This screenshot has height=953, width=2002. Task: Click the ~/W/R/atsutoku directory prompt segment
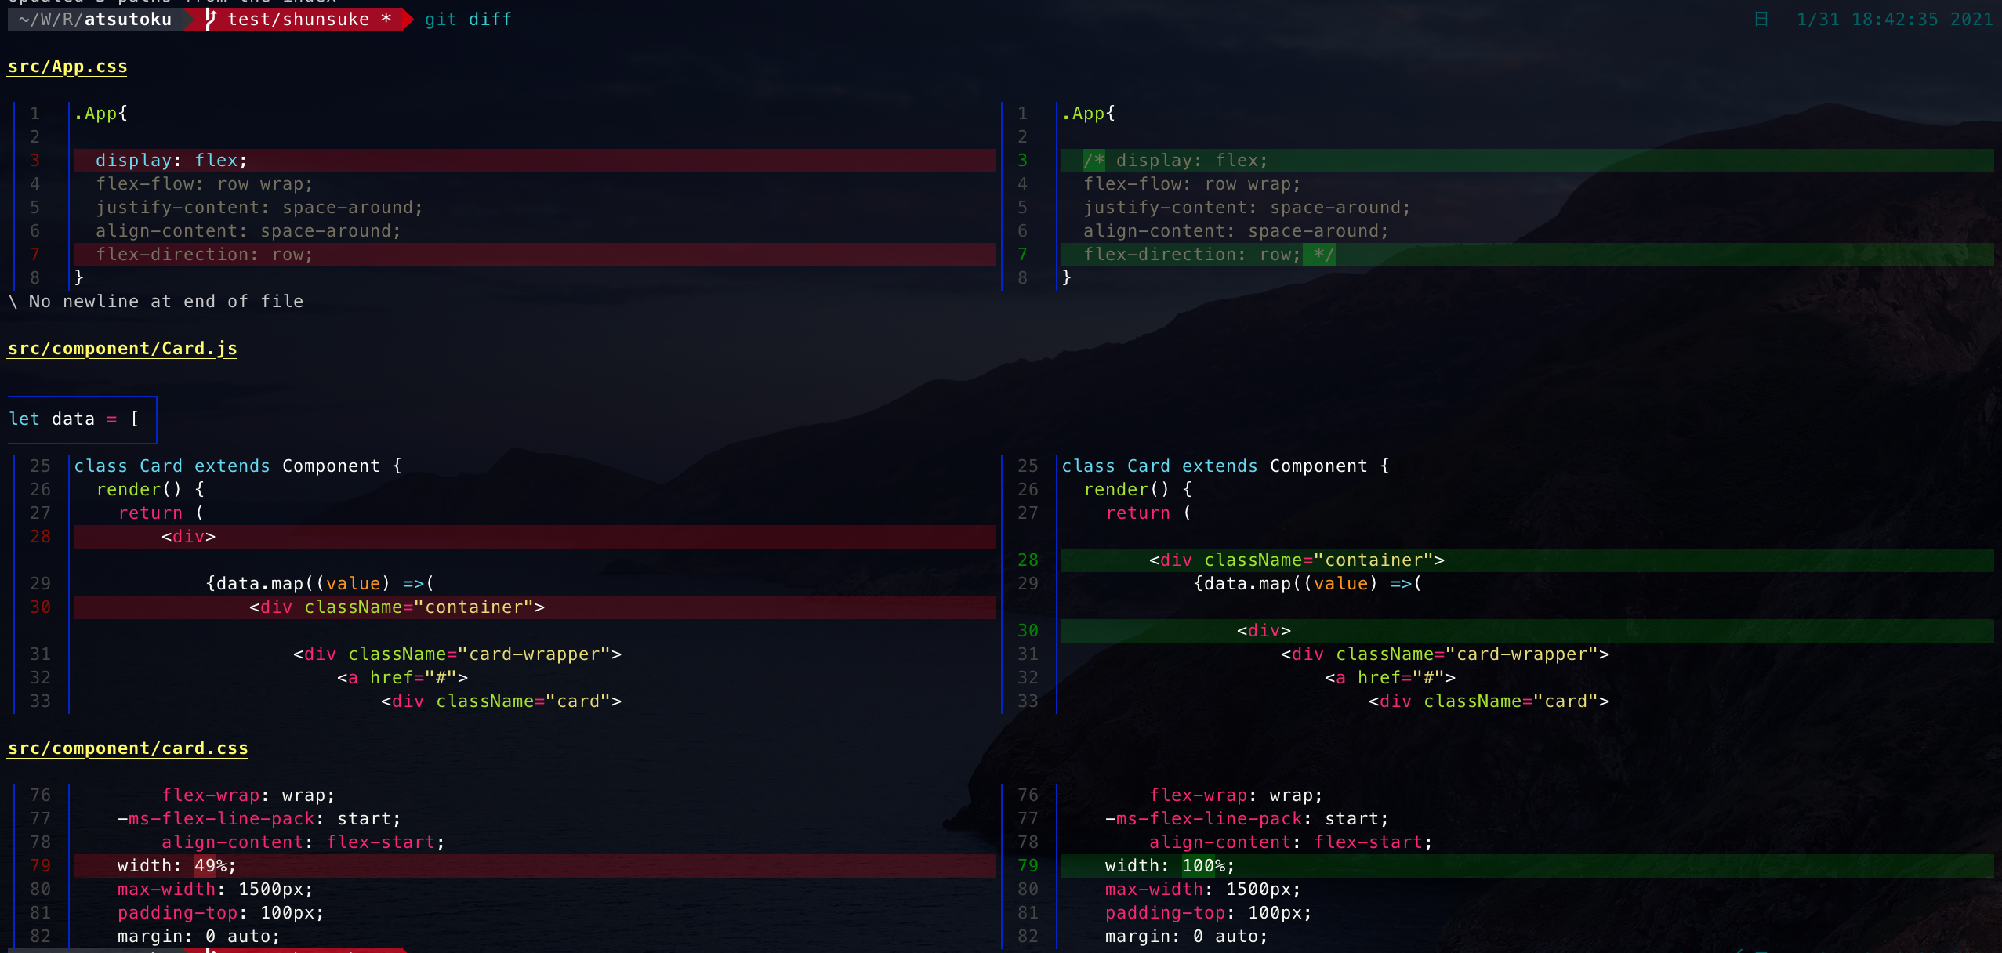click(95, 20)
